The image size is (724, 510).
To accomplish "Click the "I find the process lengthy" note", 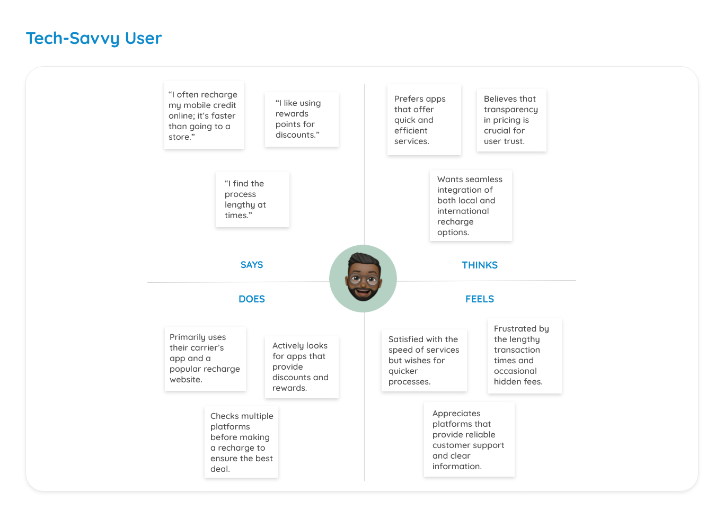I will [x=252, y=199].
